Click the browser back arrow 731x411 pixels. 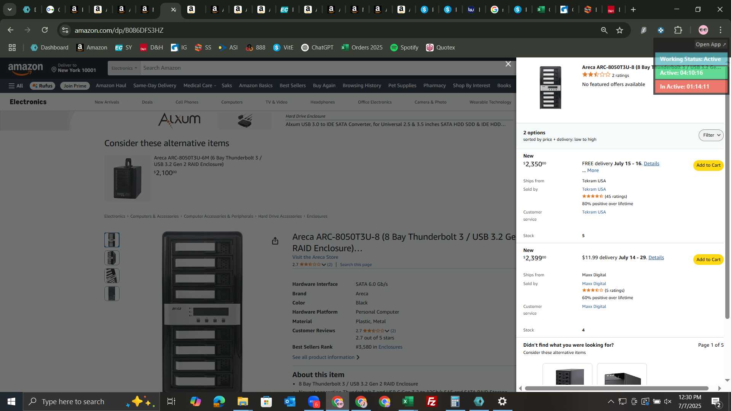[11, 30]
